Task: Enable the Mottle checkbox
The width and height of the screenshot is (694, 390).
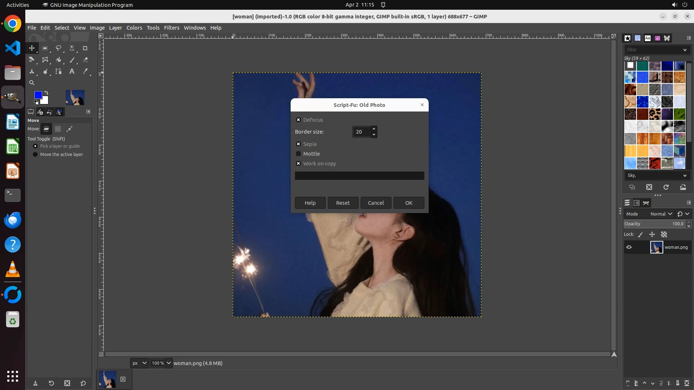Action: 299,154
